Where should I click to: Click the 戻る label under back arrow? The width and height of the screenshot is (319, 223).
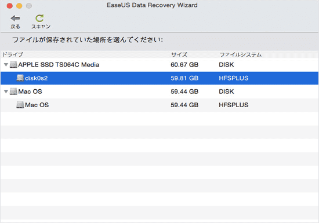pyautogui.click(x=15, y=27)
